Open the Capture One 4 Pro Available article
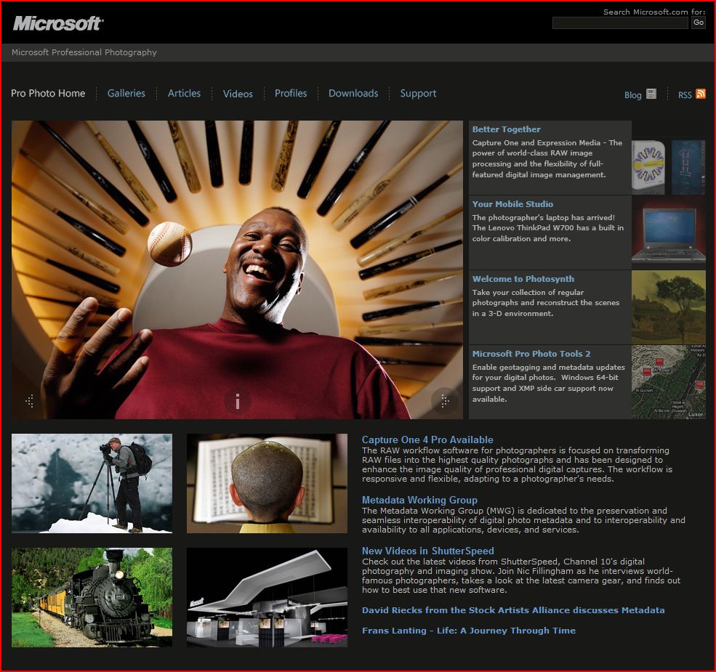This screenshot has width=716, height=672. (x=427, y=440)
